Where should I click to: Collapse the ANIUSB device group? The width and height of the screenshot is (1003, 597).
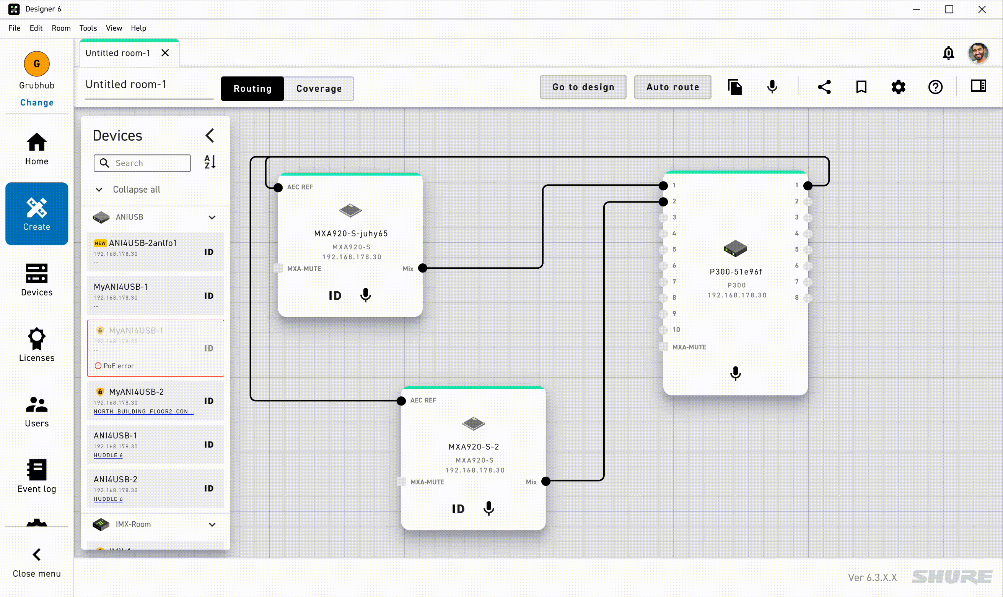[x=212, y=217]
